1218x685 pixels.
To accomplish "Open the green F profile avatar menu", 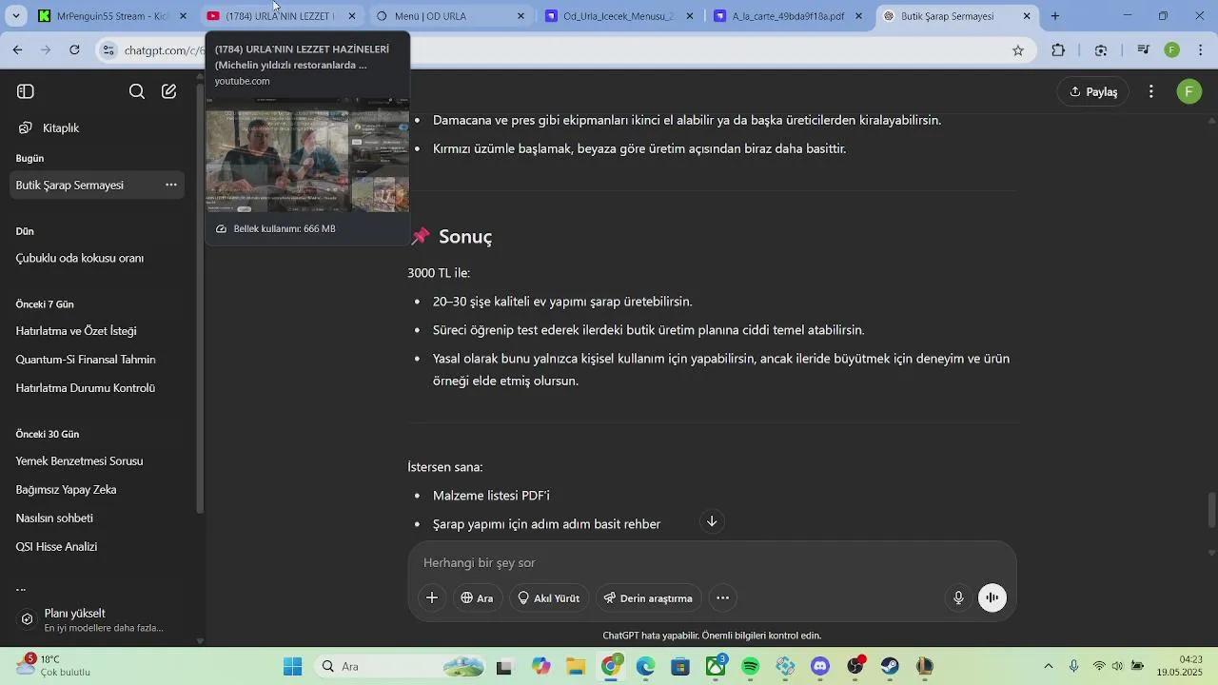I will click(x=1189, y=91).
